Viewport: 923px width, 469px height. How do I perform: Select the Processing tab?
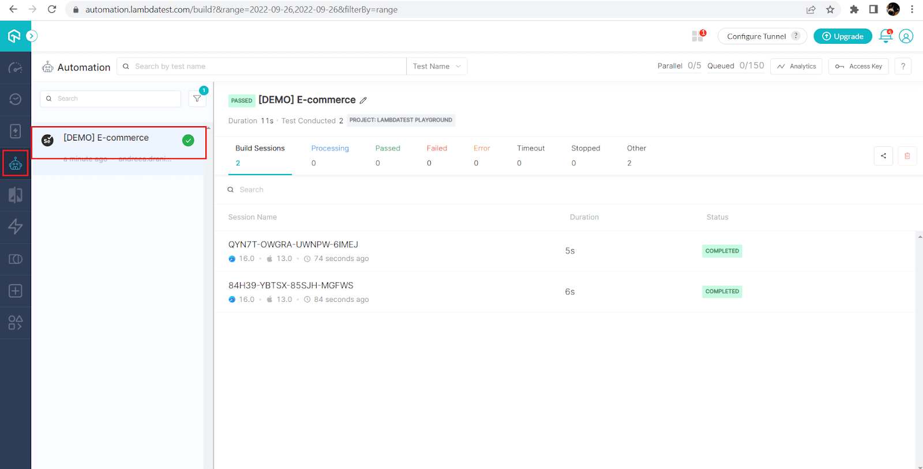pos(330,156)
